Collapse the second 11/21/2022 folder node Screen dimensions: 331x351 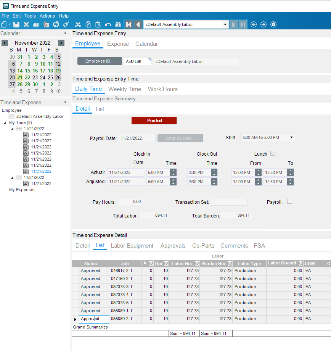tap(12, 177)
